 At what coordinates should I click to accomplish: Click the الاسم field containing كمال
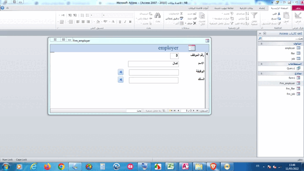153,64
